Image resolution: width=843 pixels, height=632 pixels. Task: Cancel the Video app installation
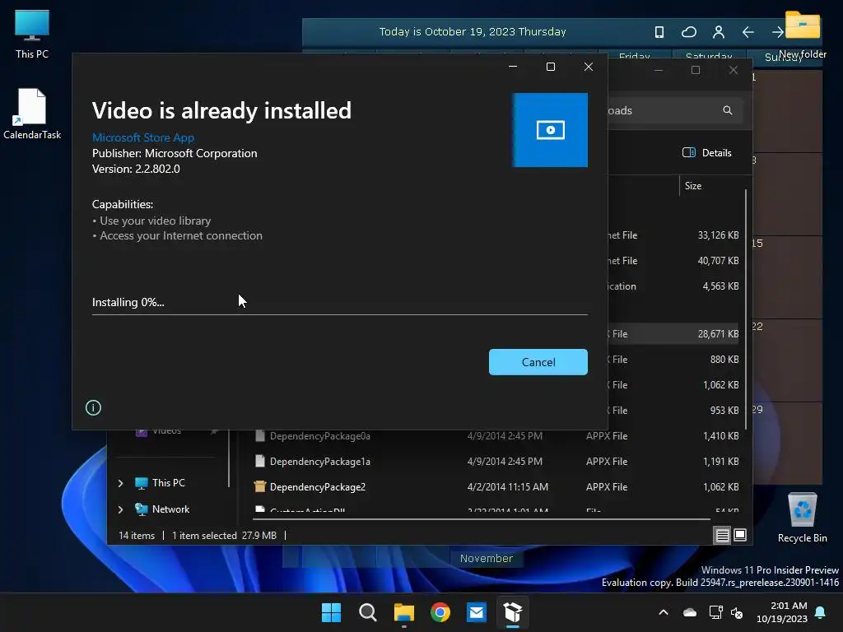coord(538,362)
